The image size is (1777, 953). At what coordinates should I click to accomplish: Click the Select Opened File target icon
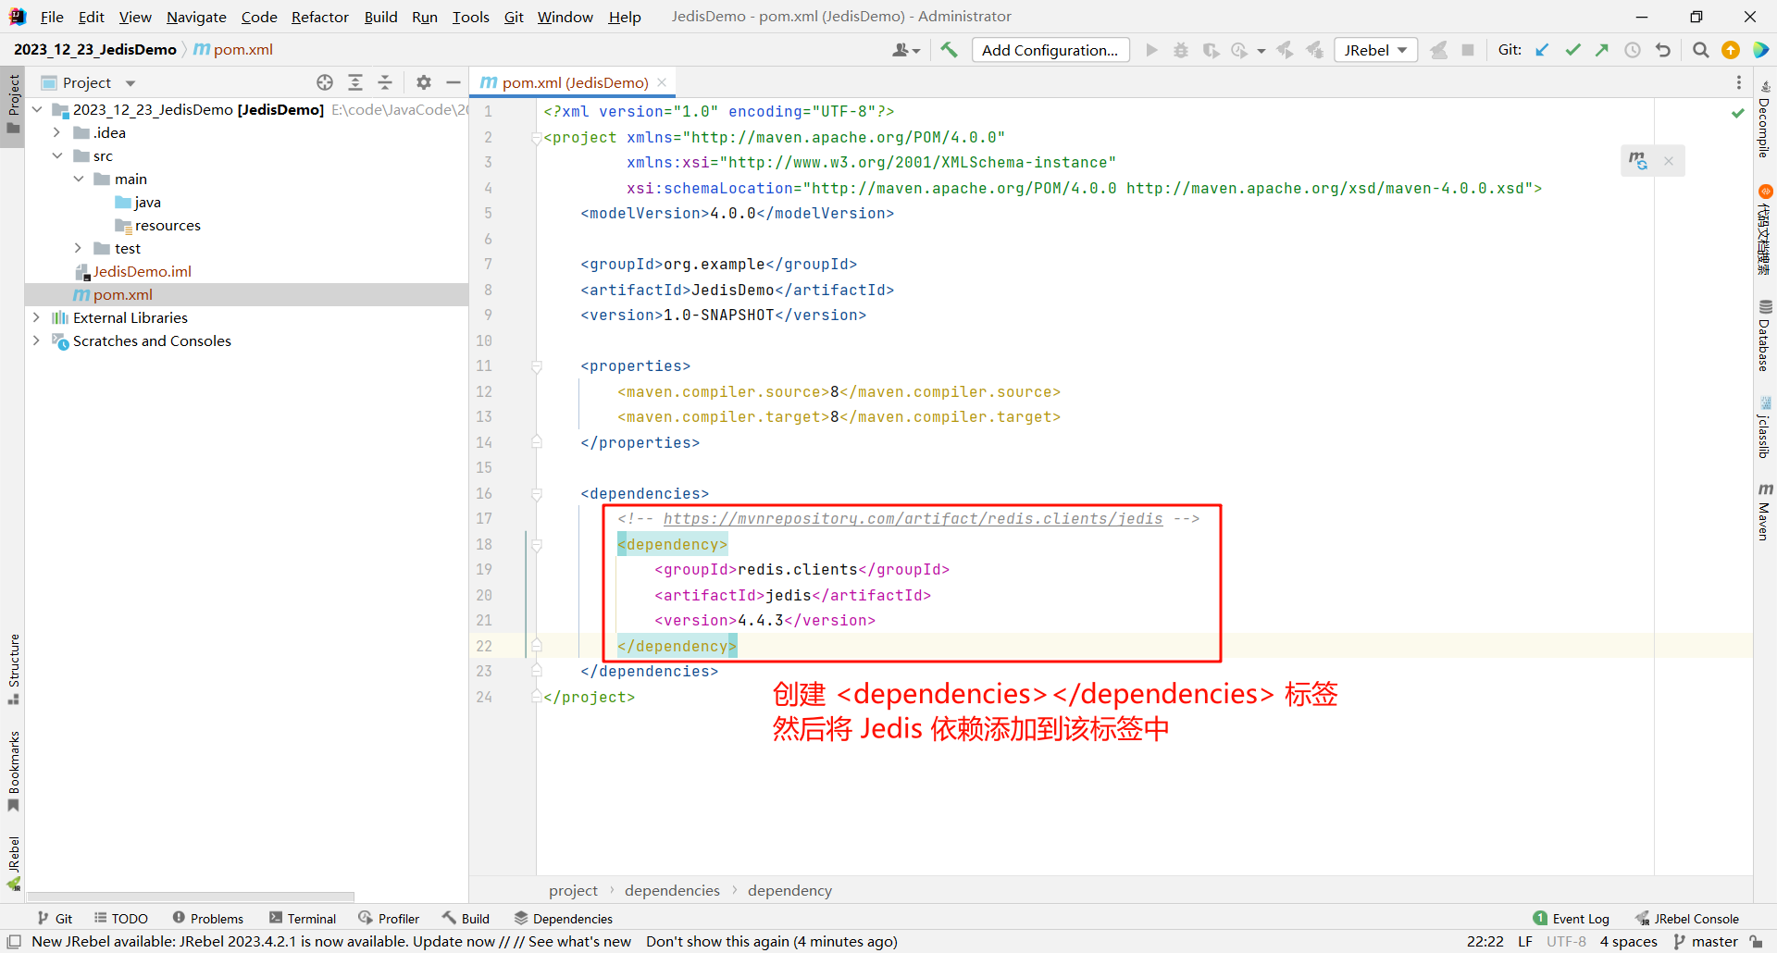325,82
